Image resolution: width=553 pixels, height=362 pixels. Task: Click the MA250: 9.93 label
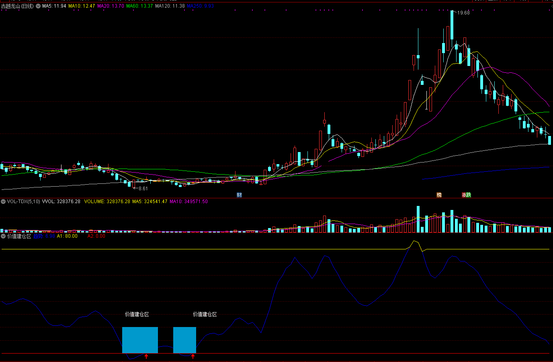click(x=200, y=6)
